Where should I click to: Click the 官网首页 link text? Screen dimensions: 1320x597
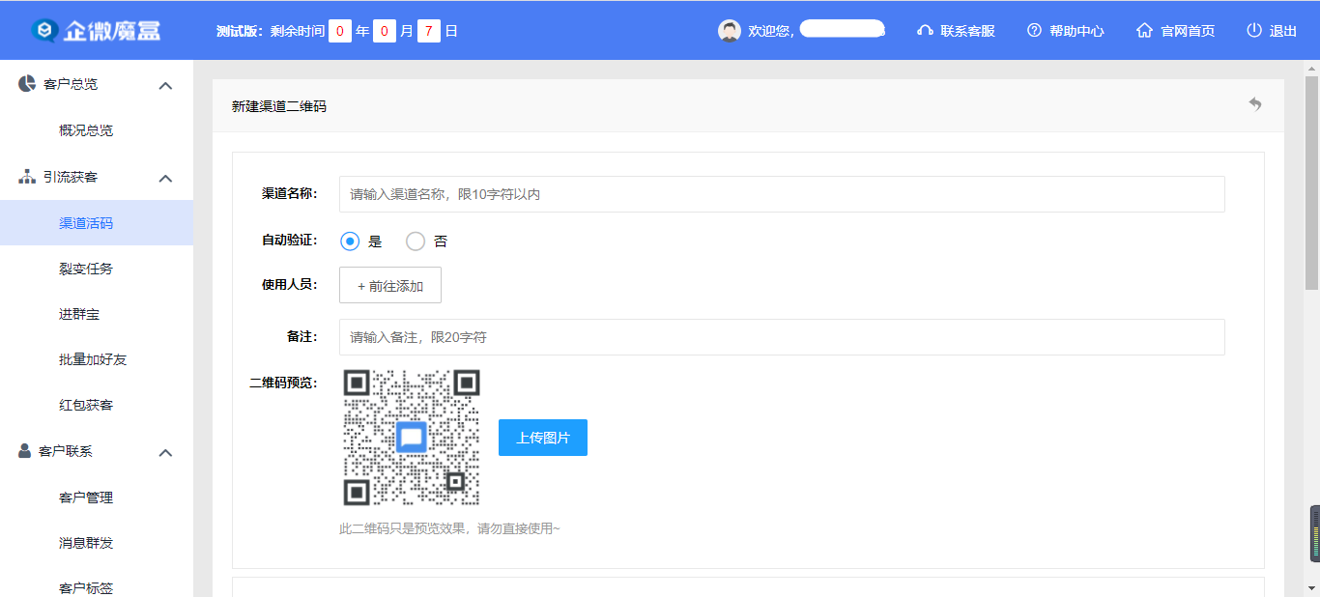[x=1188, y=31]
